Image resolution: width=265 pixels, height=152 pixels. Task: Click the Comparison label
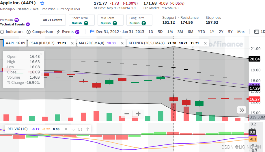[43, 32]
